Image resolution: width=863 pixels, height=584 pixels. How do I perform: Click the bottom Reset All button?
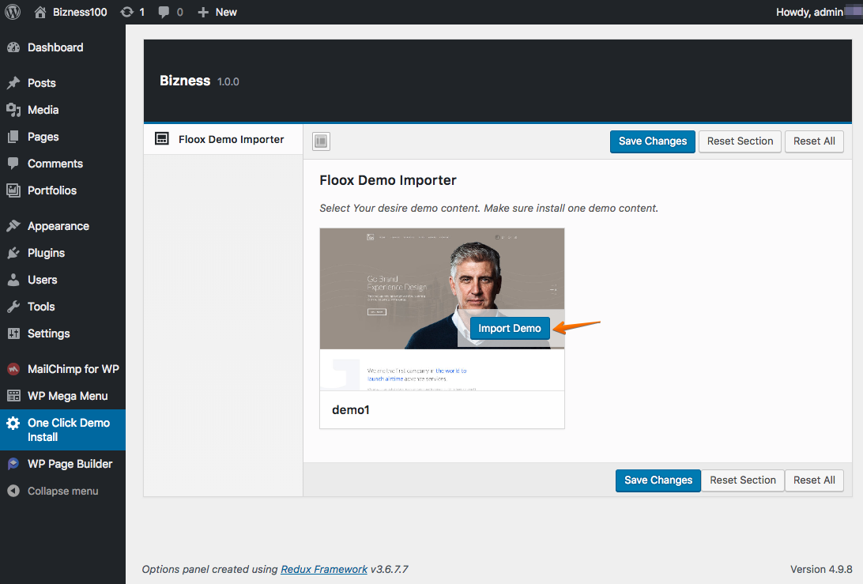[x=815, y=480]
